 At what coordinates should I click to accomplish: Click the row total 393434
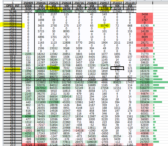(x=144, y=102)
